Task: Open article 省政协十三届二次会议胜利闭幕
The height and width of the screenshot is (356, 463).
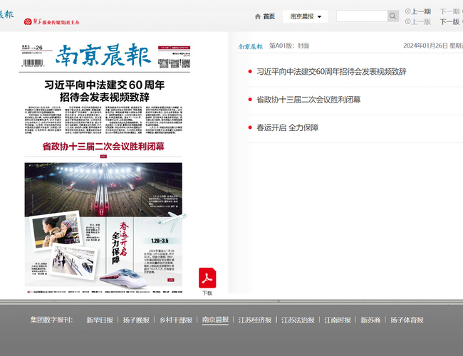Action: click(308, 100)
